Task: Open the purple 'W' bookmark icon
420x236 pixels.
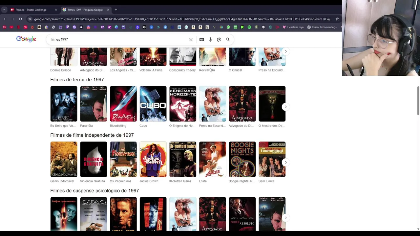Action: pyautogui.click(x=123, y=27)
